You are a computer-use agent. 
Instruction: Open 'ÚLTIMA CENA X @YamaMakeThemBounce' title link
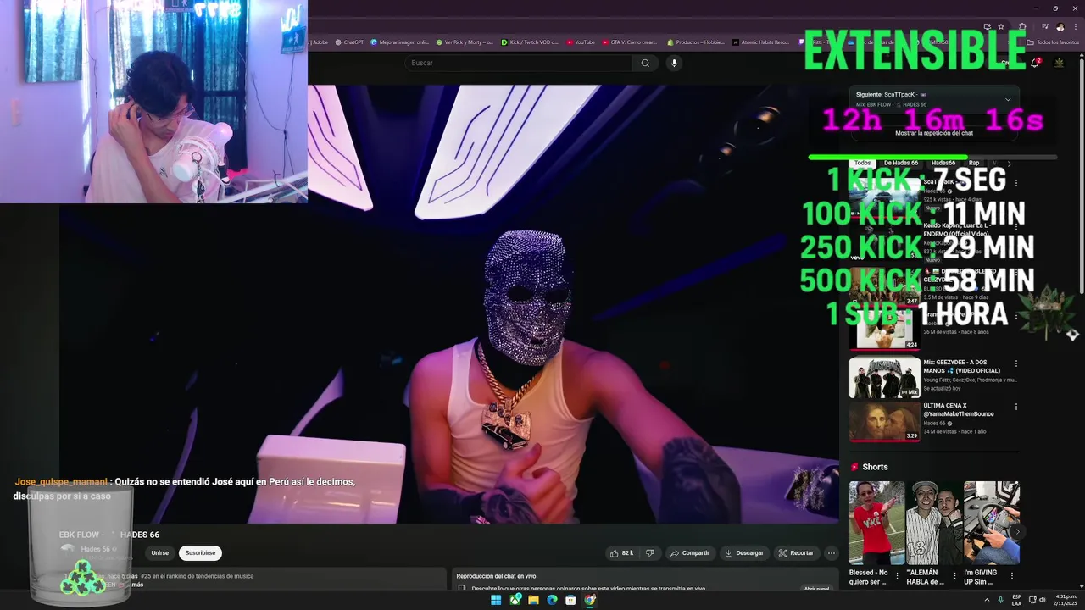959,410
